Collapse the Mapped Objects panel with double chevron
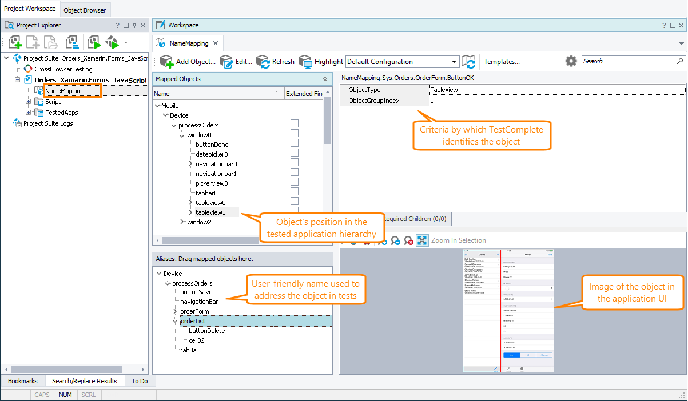The image size is (688, 401). 325,79
